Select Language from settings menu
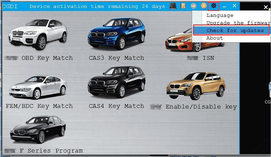Viewport: 271px width, 157px height. tap(220, 15)
